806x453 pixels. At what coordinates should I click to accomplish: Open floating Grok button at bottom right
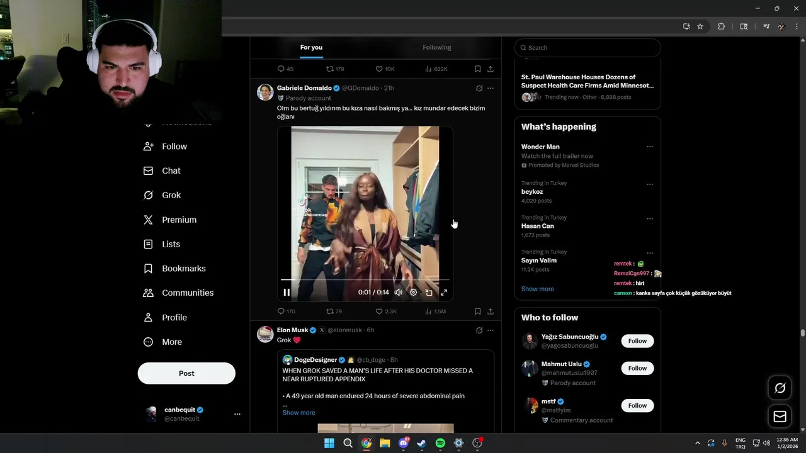click(780, 388)
